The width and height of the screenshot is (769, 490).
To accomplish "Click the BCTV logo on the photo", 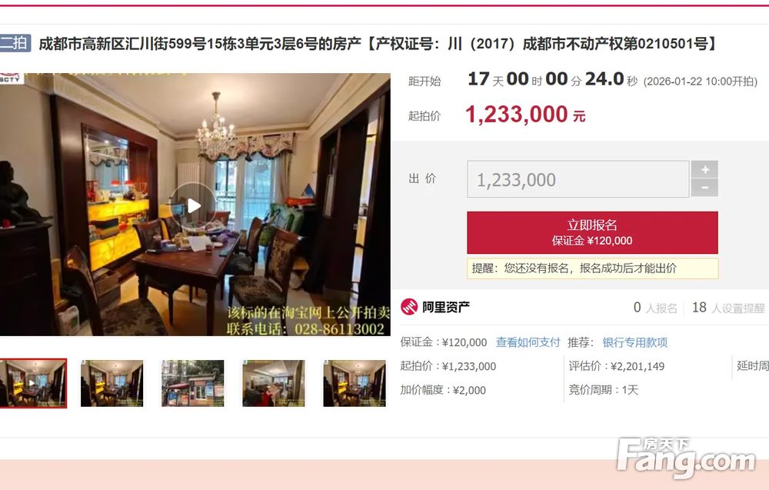I will coord(11,78).
